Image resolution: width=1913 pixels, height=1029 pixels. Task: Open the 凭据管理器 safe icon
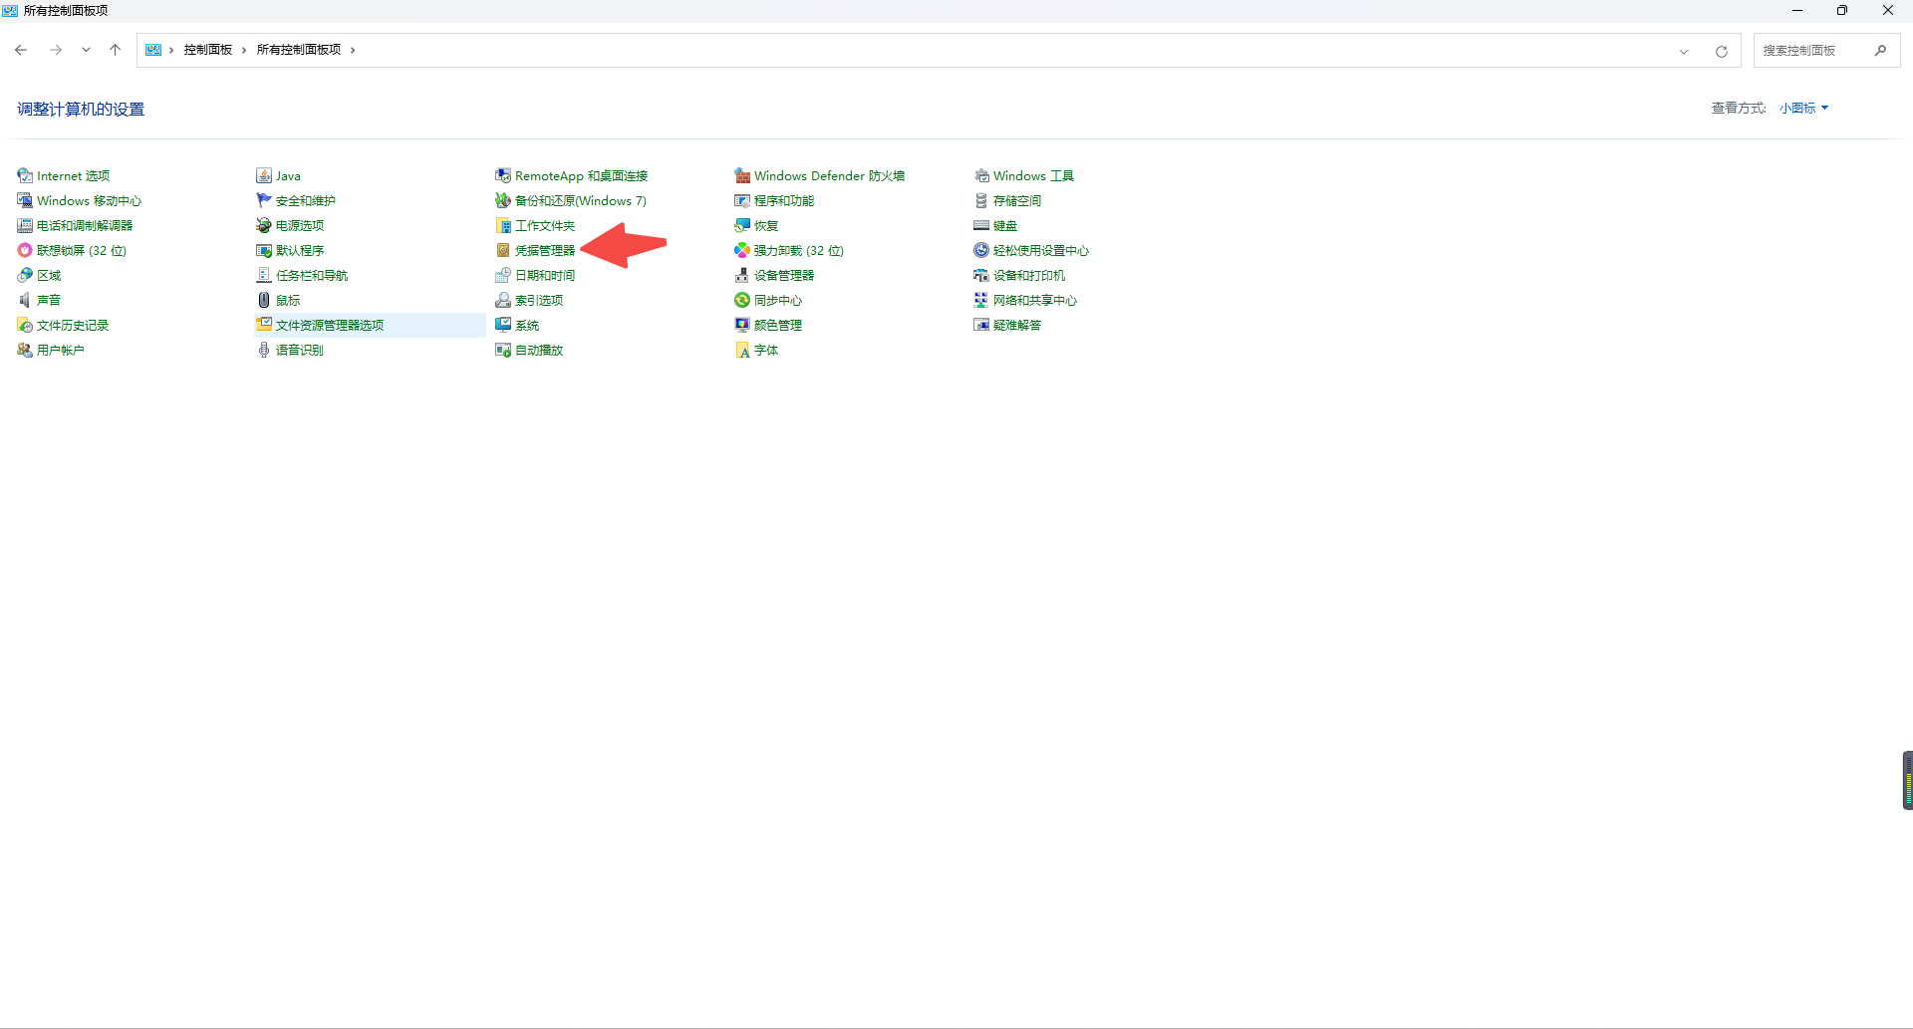(x=503, y=250)
